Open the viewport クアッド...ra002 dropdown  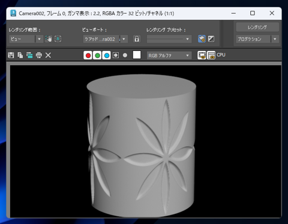105,39
